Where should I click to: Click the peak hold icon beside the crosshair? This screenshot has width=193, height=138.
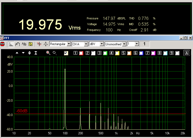[46, 44]
